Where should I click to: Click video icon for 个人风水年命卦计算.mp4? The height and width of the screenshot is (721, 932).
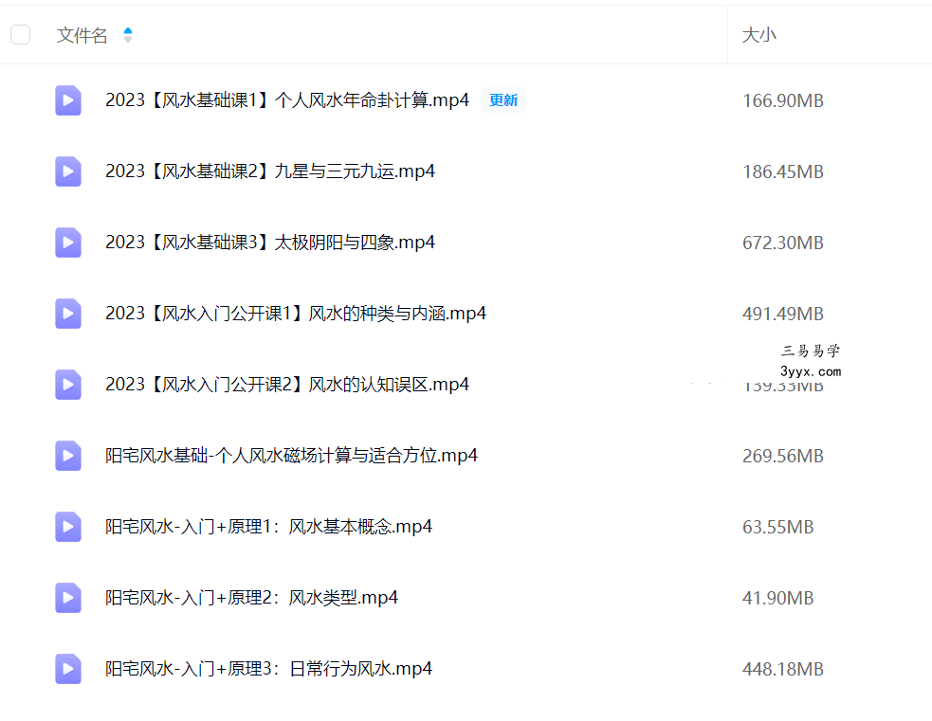68,100
